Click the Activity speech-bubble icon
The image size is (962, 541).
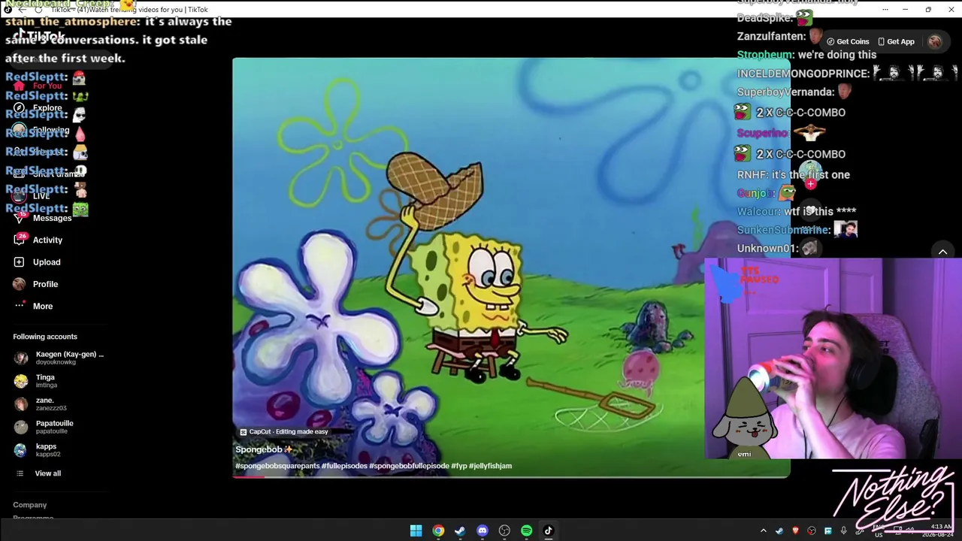tap(20, 240)
